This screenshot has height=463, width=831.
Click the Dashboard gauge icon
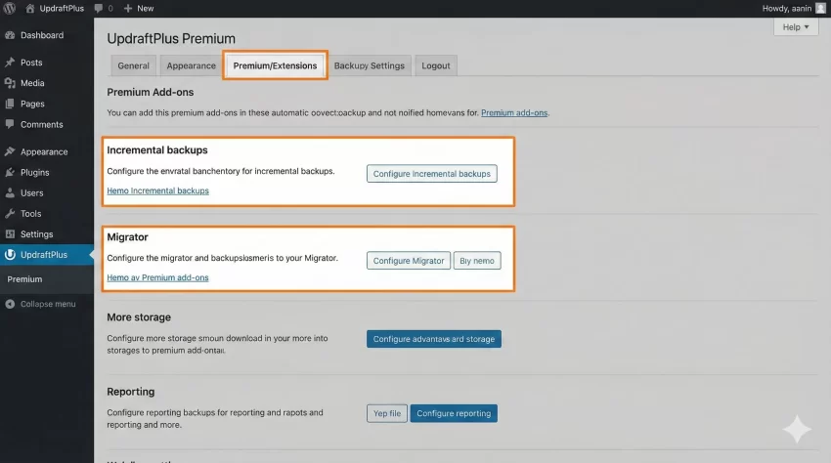pyautogui.click(x=10, y=35)
